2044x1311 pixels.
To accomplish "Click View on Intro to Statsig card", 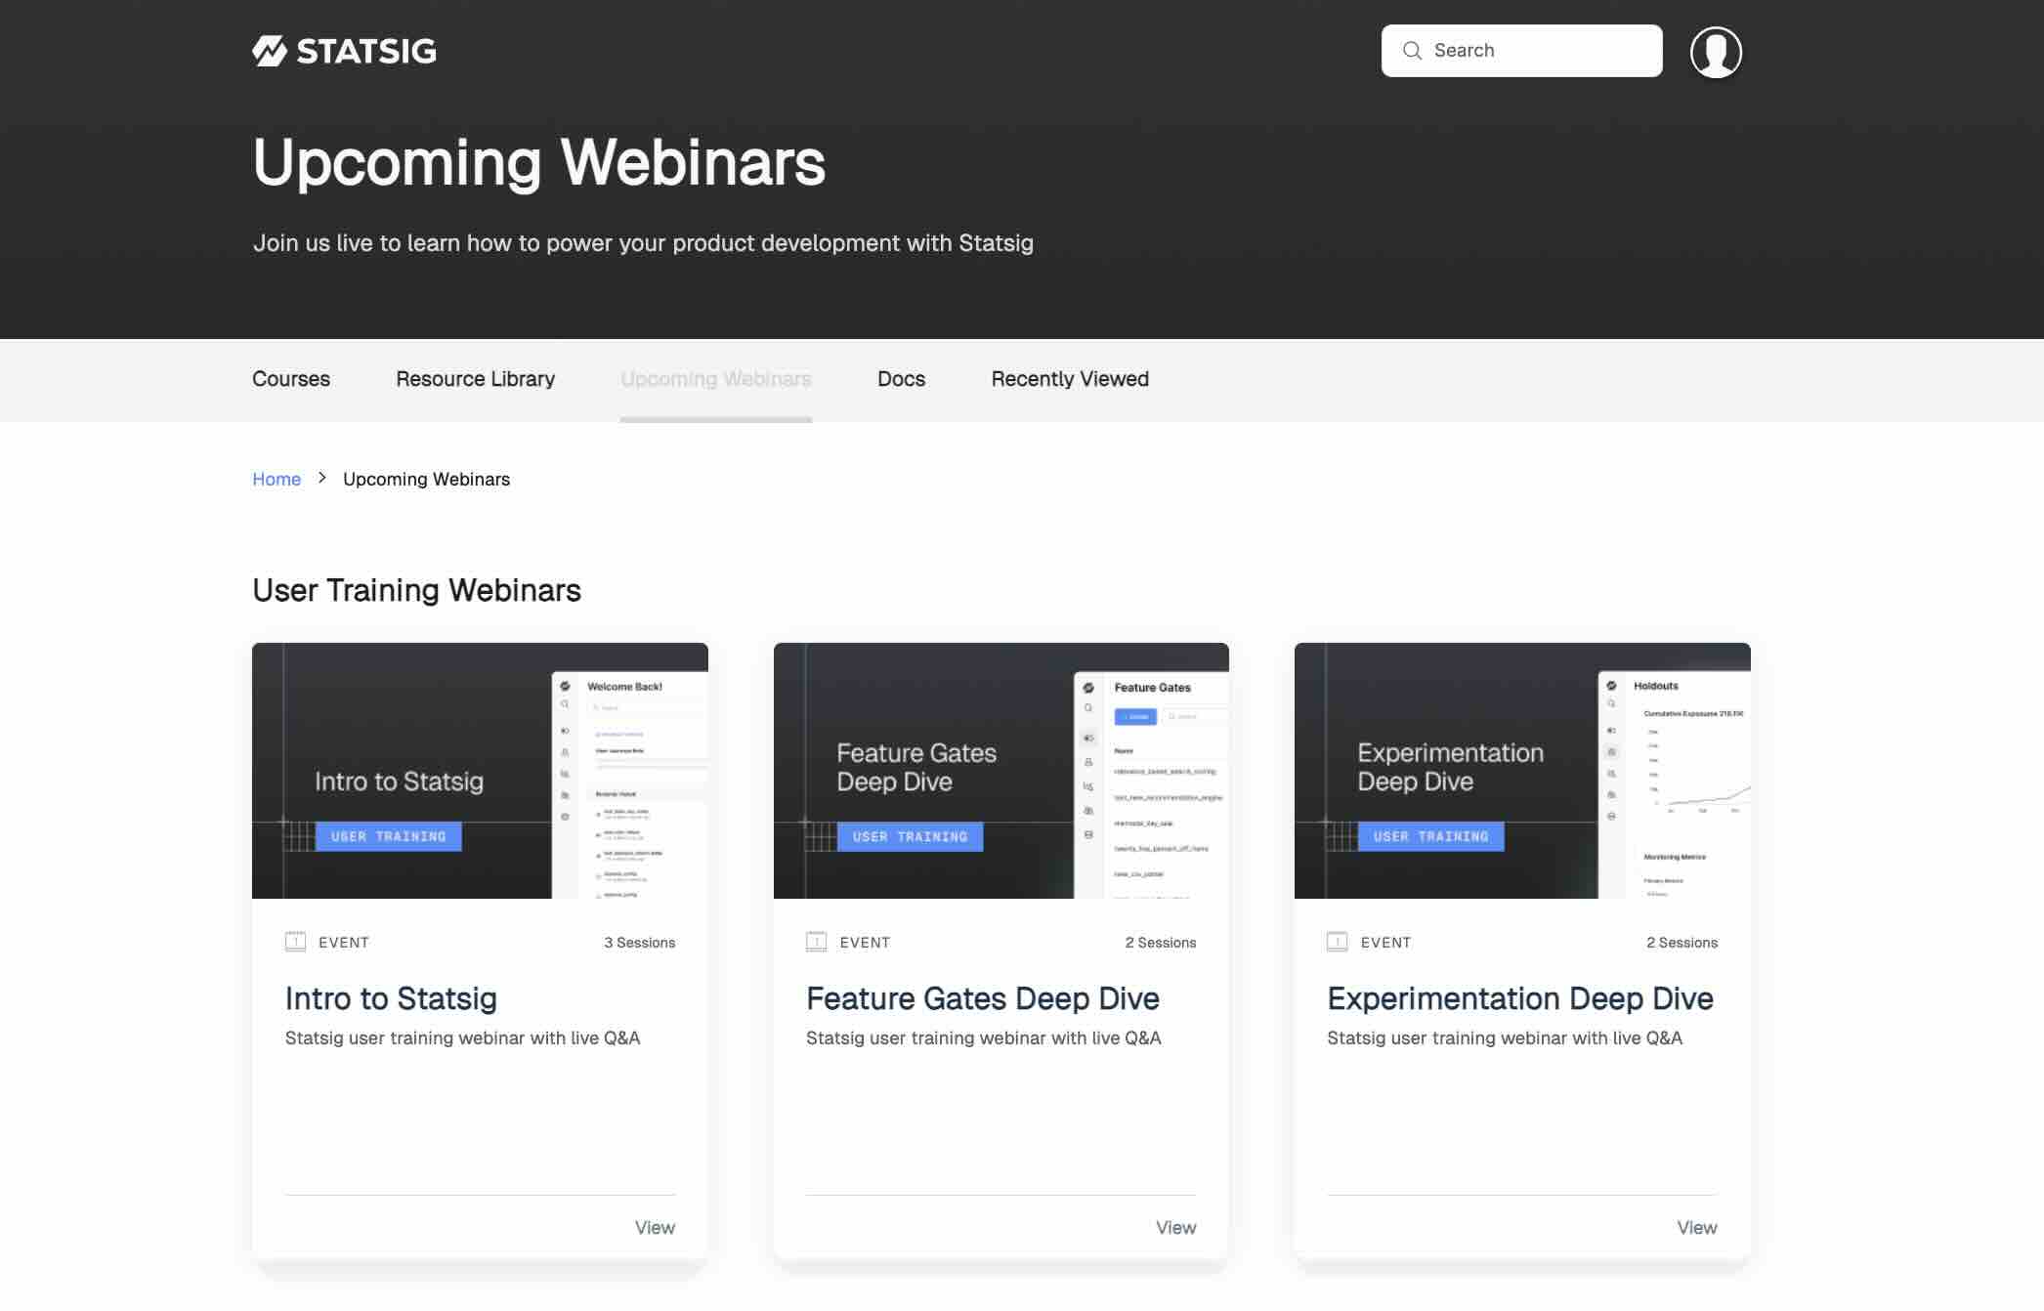I will [655, 1227].
